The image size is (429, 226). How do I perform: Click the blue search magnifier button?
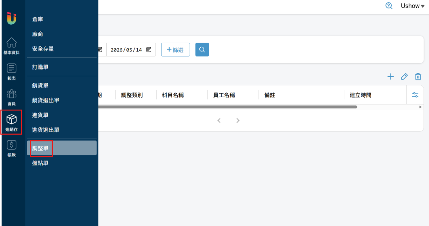coord(202,49)
